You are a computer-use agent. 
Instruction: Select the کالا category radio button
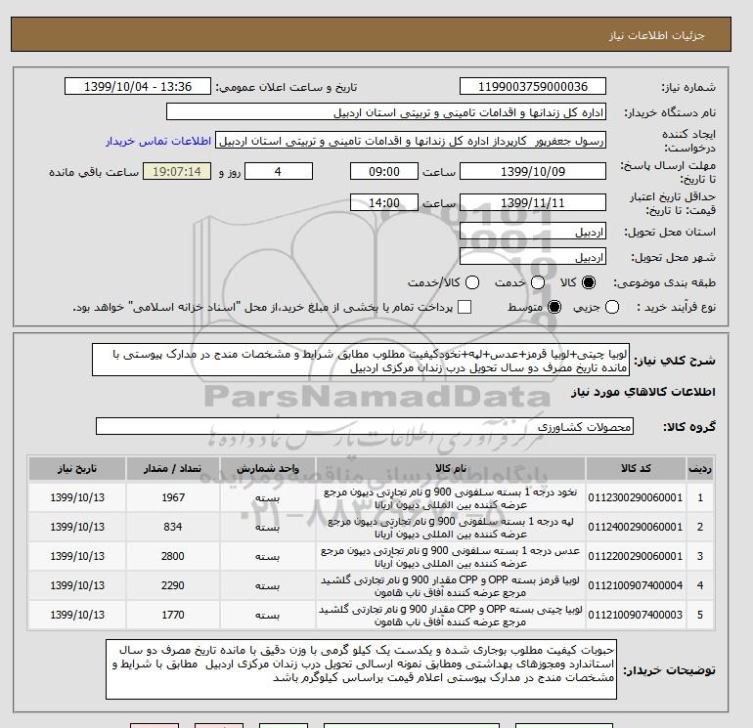pos(589,282)
